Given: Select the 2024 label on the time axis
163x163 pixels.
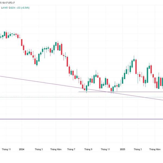Looking at the screenshot, I should pos(22,149).
